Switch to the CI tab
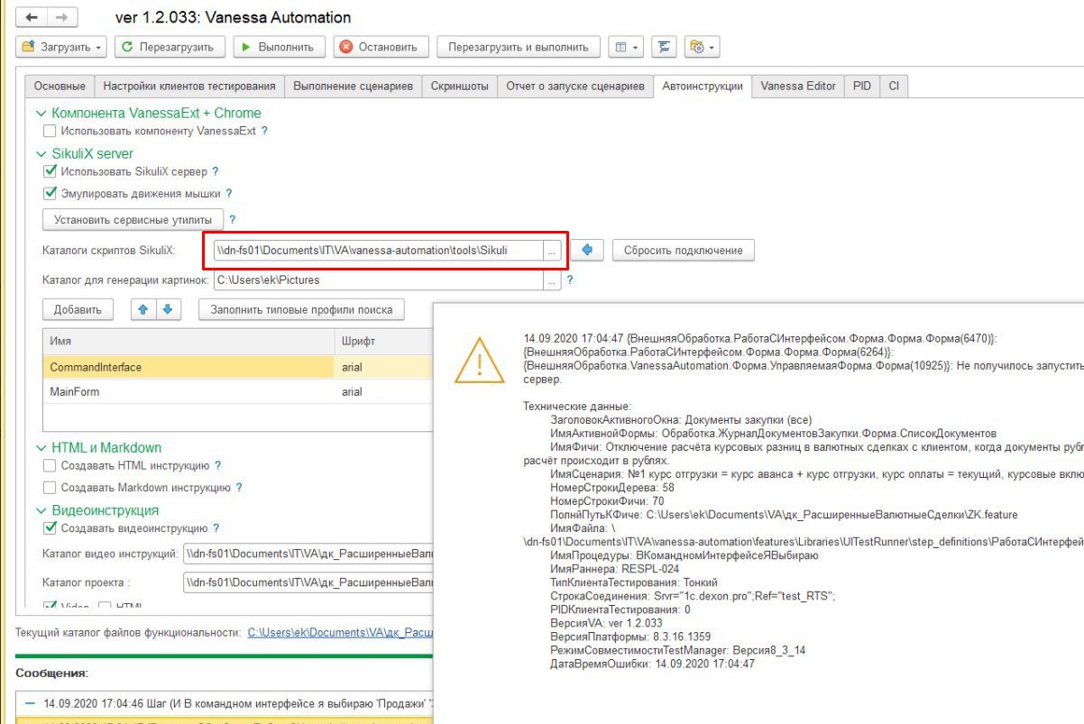 [894, 86]
